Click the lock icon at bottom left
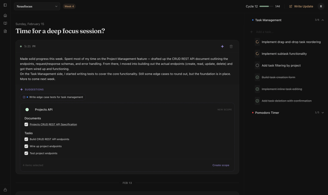 (5, 190)
